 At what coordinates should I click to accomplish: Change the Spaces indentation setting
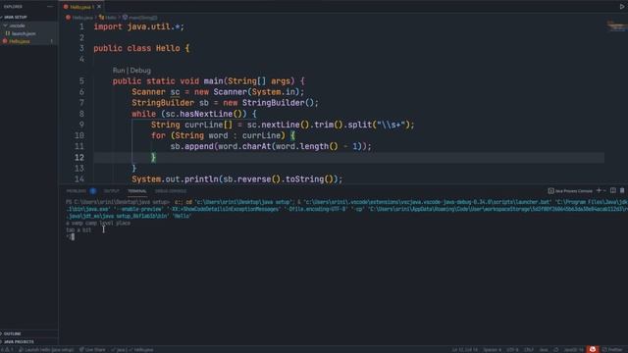pyautogui.click(x=493, y=349)
